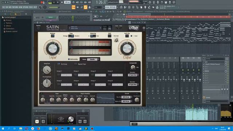
Task: Click the taskbar search magnifier icon
Action: pyautogui.click(x=9, y=128)
